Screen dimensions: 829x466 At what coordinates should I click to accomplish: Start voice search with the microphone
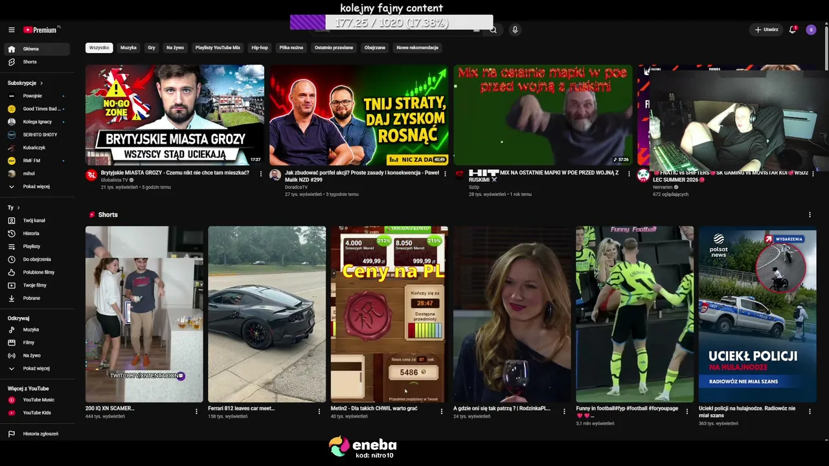click(x=515, y=30)
